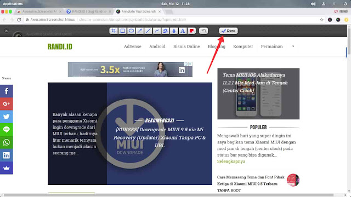Share on Google Plus
The image size is (351, 197).
coord(6,104)
